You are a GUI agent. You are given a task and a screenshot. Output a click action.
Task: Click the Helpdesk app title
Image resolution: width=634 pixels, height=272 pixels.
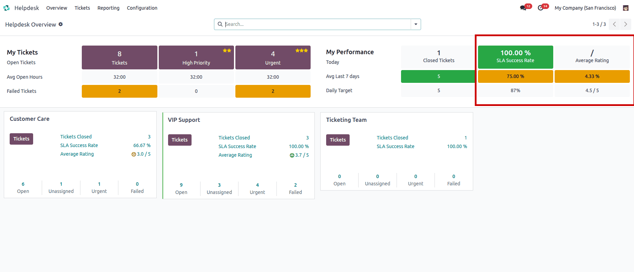(x=27, y=8)
